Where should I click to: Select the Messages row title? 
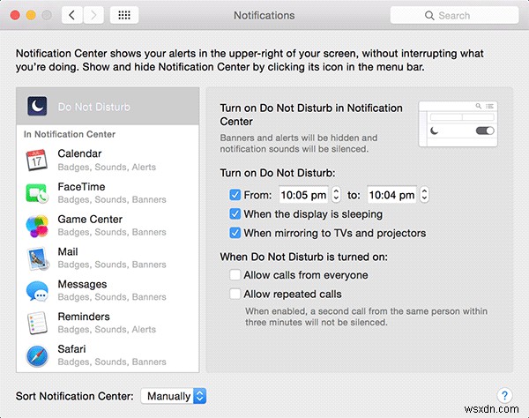pyautogui.click(x=82, y=285)
